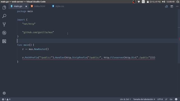180x101 pixels.
Task: Click the 12:00:49 clock
Action: click(x=170, y=2)
